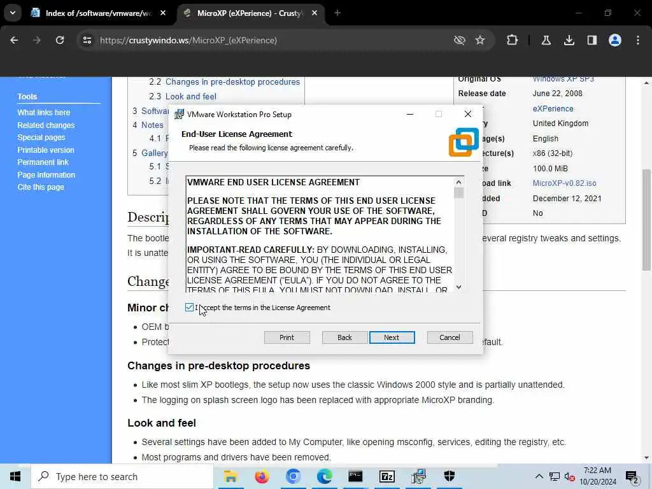Open the Chrome Labs flask icon
The width and height of the screenshot is (652, 489).
pyautogui.click(x=546, y=40)
